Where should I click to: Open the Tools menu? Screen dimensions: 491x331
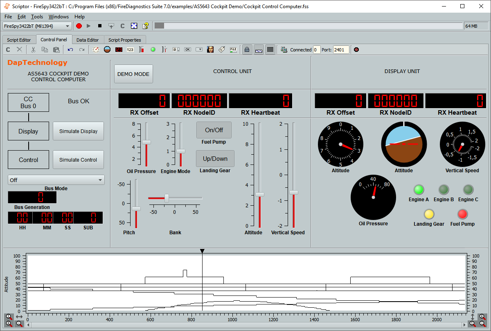click(37, 17)
